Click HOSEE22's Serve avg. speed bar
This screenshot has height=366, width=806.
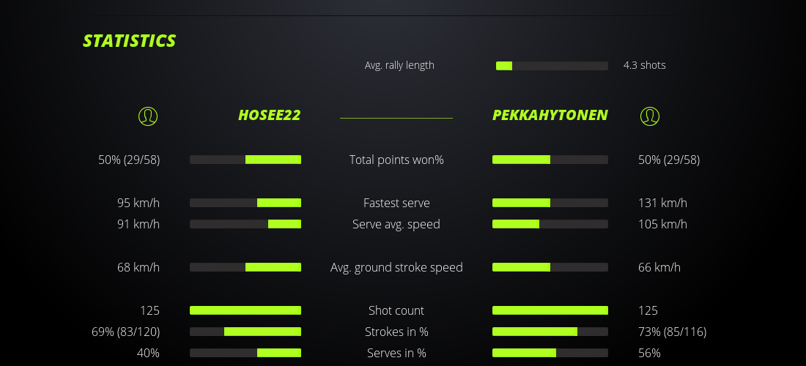(245, 224)
